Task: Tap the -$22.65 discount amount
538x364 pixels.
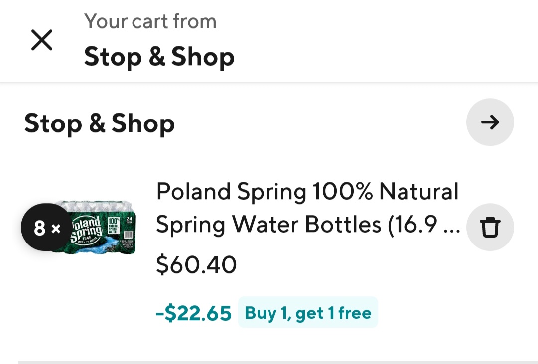Action: coord(194,313)
